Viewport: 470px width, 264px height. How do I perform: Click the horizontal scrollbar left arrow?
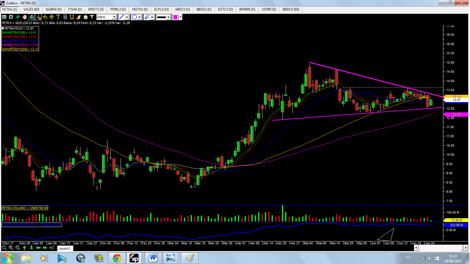pos(416,248)
